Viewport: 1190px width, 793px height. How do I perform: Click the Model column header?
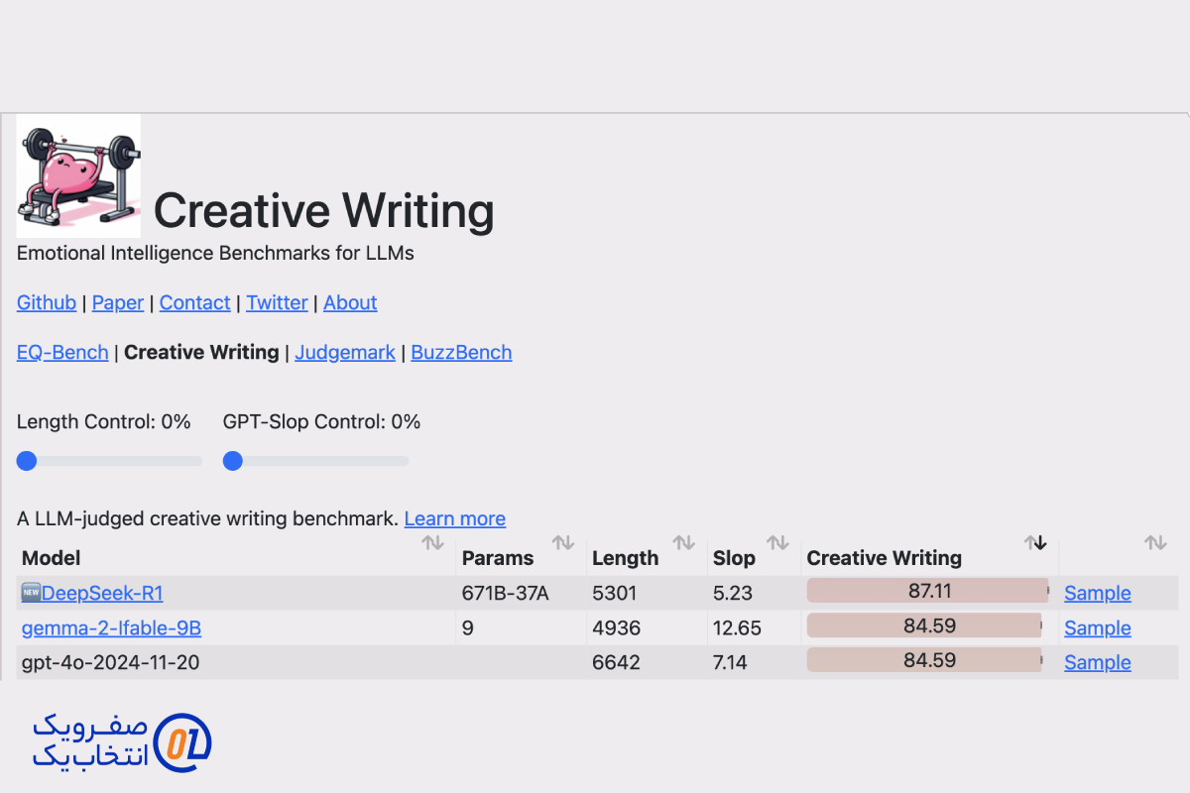click(52, 558)
